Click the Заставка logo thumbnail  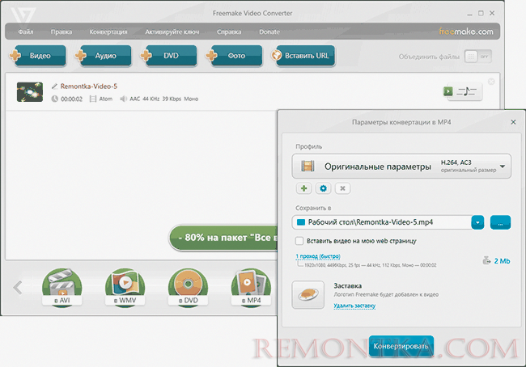point(308,294)
